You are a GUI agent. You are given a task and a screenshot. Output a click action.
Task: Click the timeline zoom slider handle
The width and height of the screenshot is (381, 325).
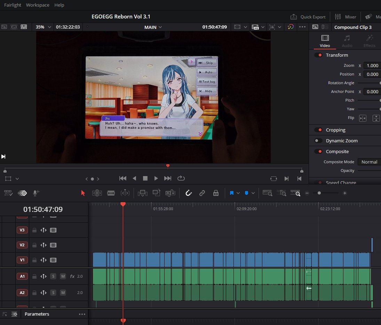[319, 193]
